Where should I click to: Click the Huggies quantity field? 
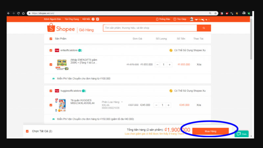tap(162, 105)
